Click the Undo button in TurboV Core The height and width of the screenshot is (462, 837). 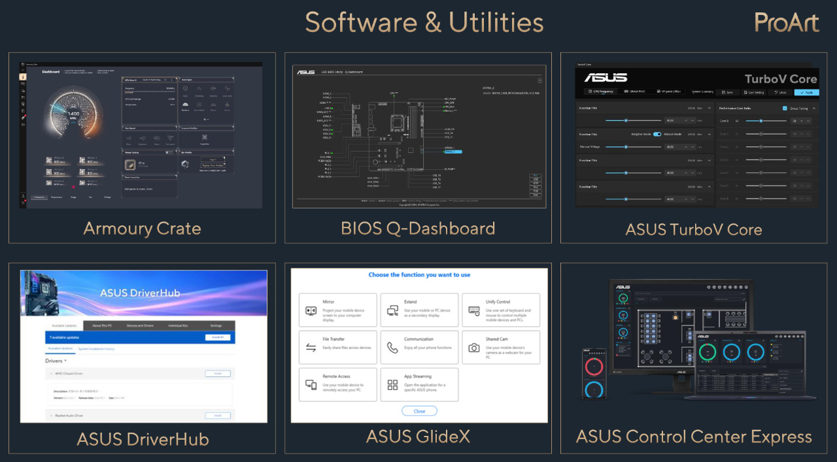point(779,93)
